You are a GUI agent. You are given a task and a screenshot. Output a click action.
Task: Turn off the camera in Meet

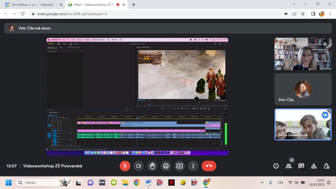pos(138,166)
